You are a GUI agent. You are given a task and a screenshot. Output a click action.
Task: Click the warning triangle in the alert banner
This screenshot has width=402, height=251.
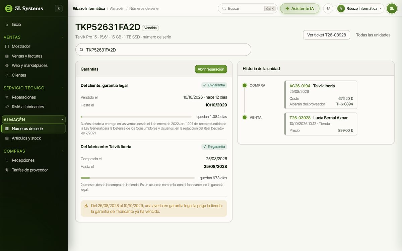click(x=86, y=205)
